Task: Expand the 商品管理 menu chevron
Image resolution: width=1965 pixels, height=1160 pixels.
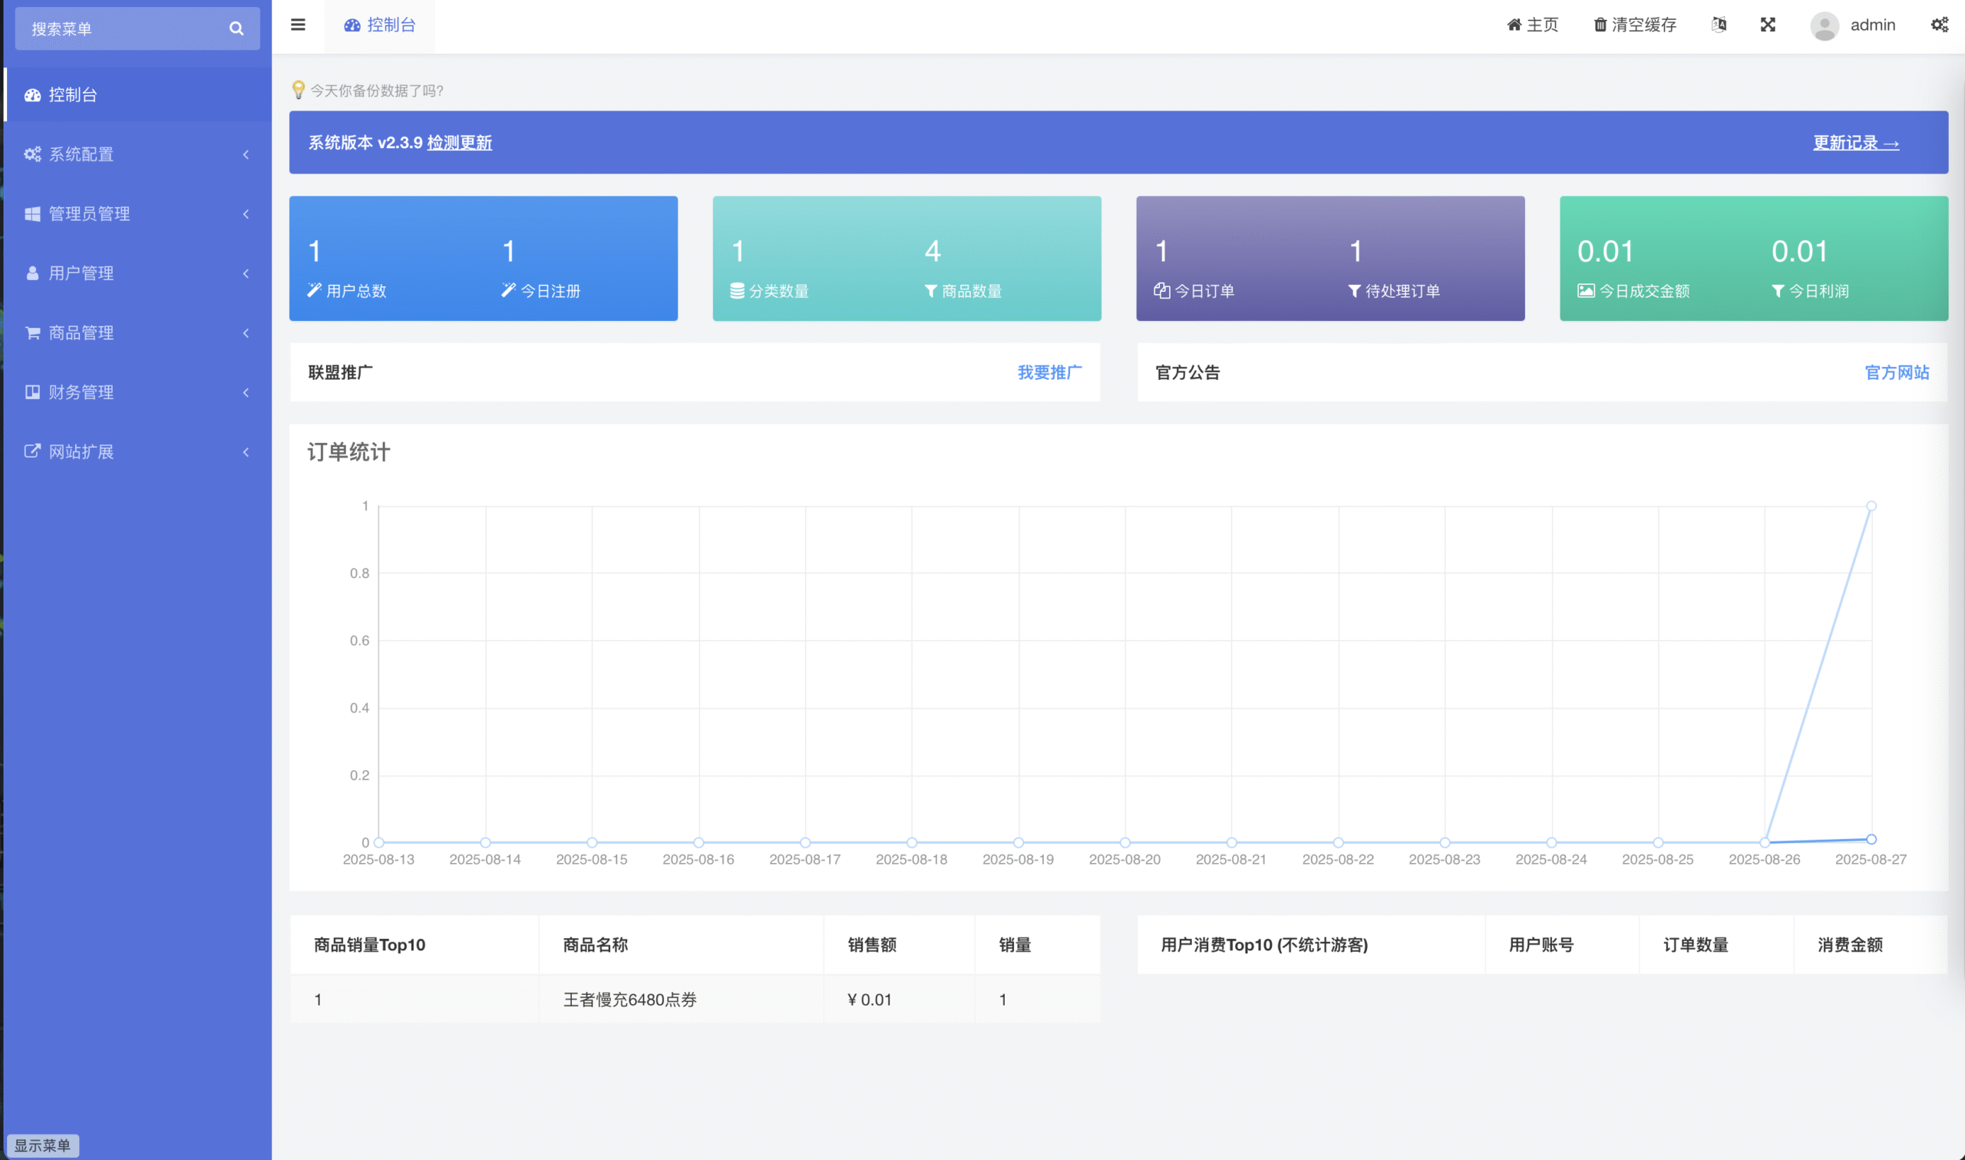Action: (246, 333)
